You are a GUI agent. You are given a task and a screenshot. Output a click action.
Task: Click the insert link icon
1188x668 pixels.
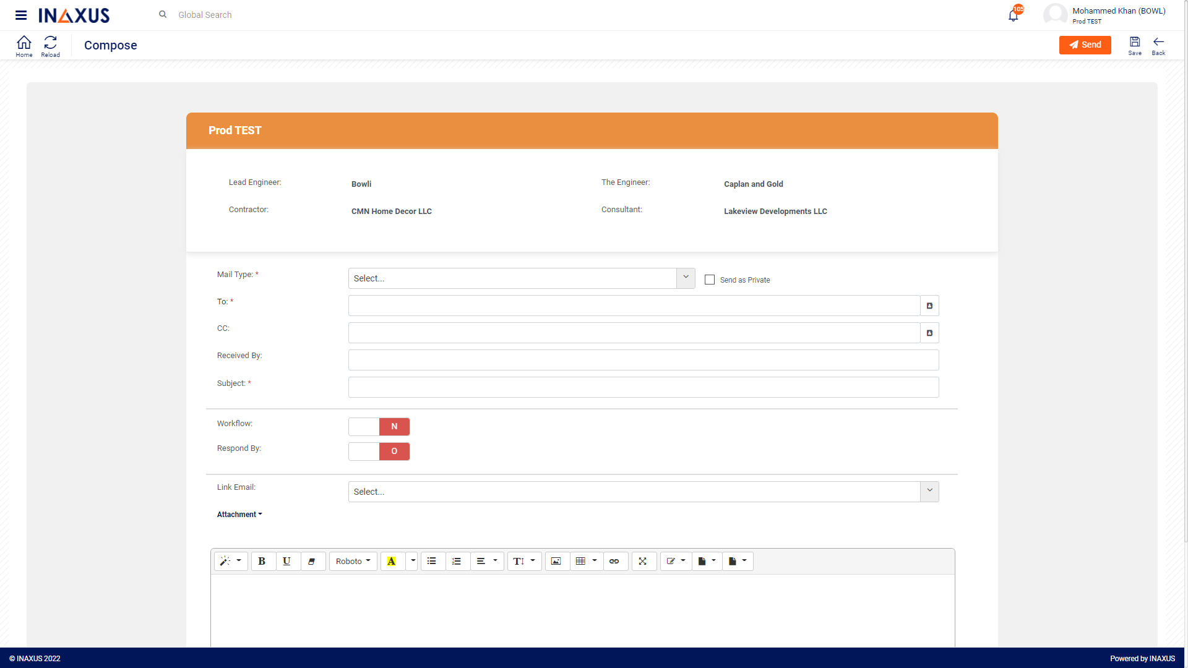point(614,561)
